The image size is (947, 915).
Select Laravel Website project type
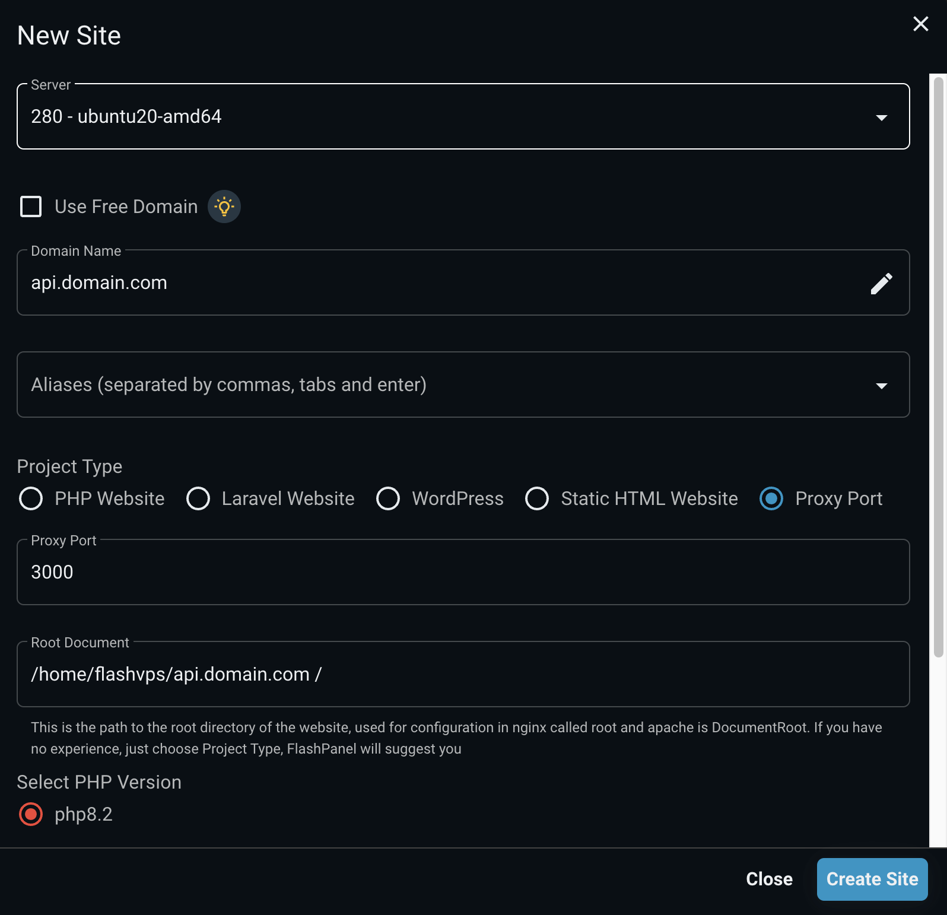coord(198,498)
